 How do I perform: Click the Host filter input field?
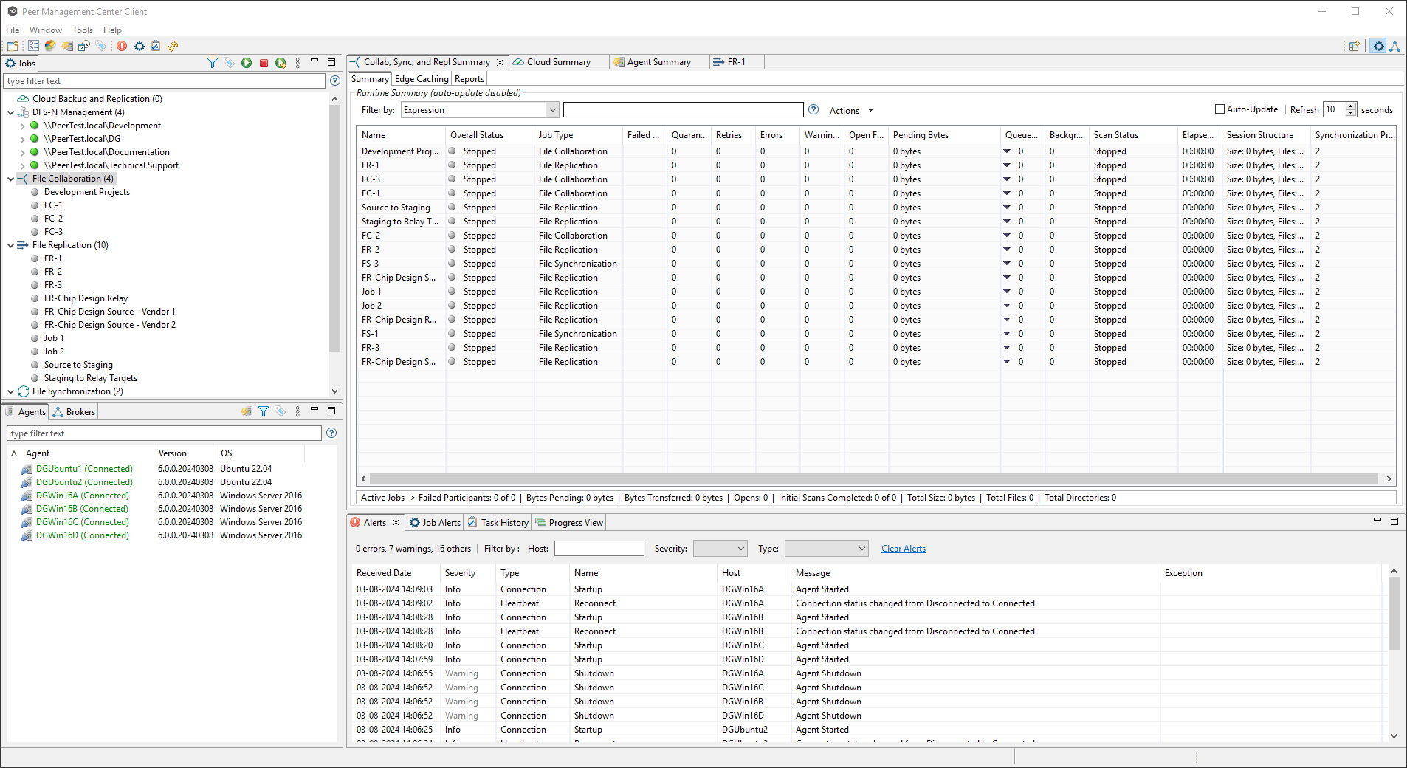[599, 549]
